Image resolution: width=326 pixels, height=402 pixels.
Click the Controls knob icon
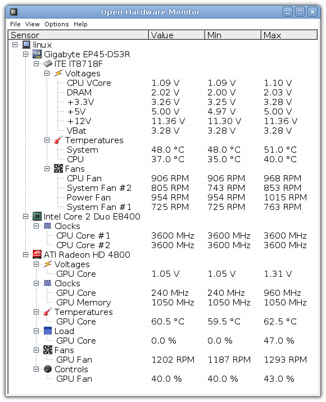coord(48,369)
